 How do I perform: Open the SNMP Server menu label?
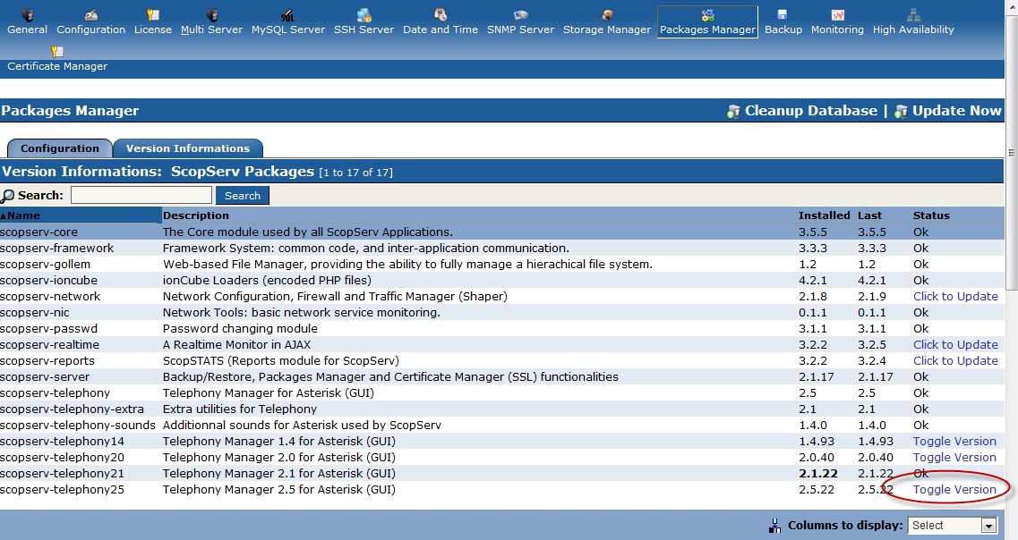[x=521, y=30]
